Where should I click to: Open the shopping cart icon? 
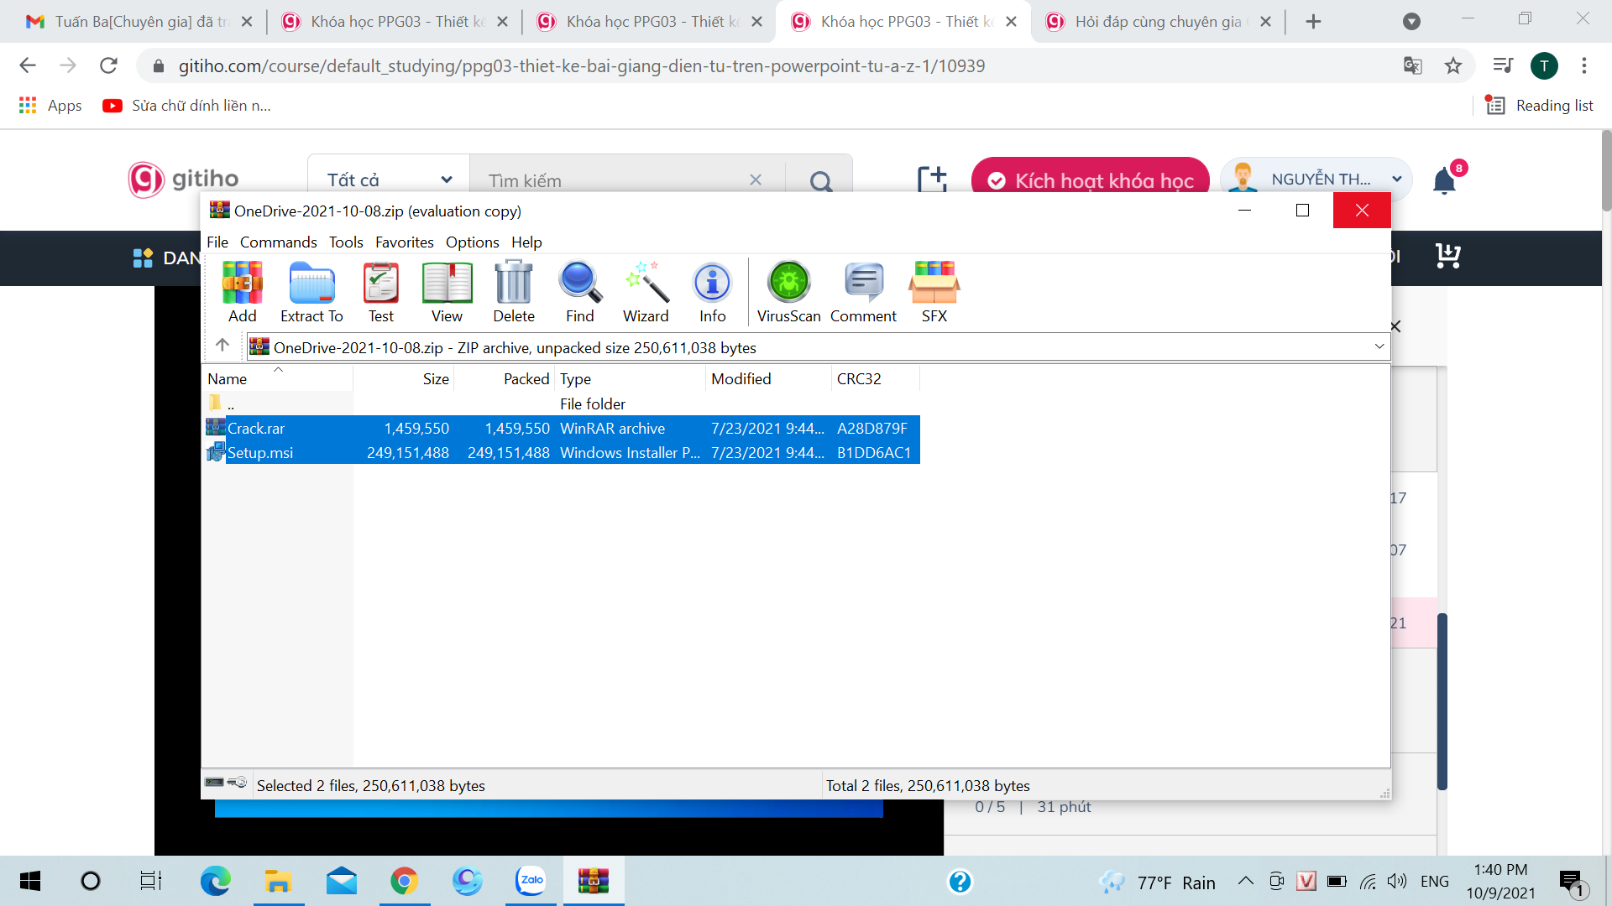[1448, 256]
